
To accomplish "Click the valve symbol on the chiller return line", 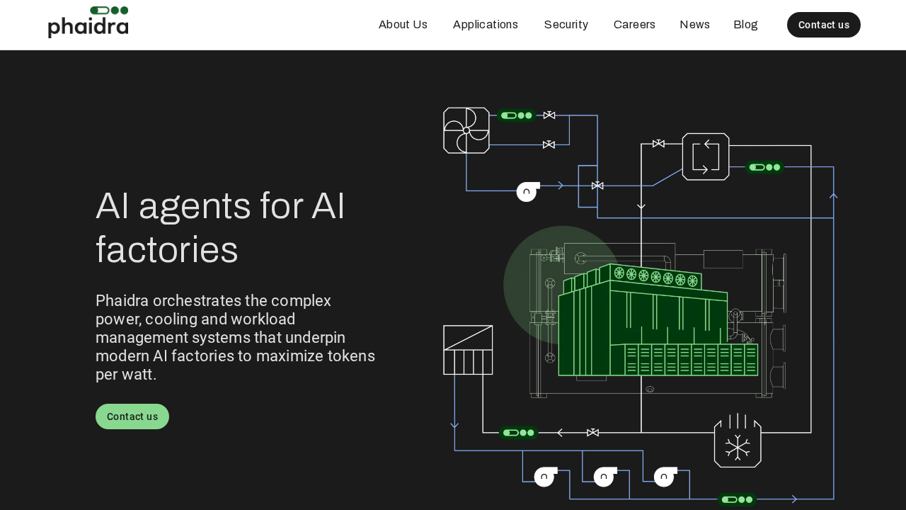I will 593,431.
